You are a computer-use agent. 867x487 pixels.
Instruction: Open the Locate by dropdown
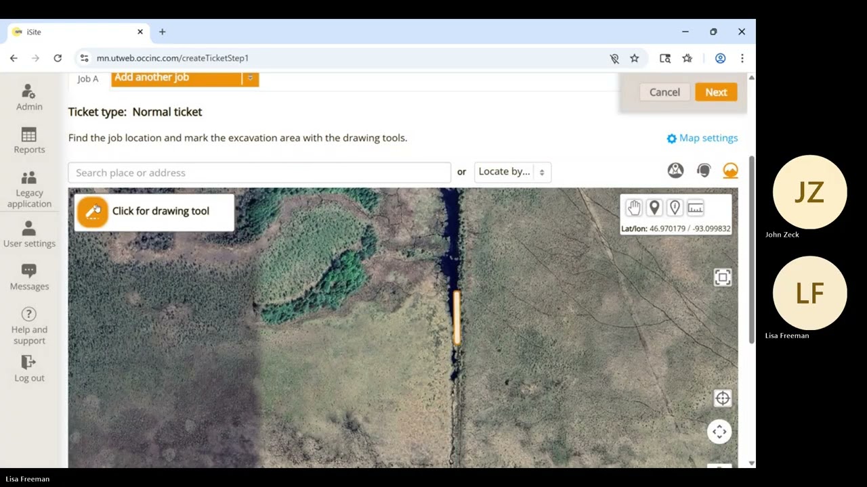click(x=513, y=172)
